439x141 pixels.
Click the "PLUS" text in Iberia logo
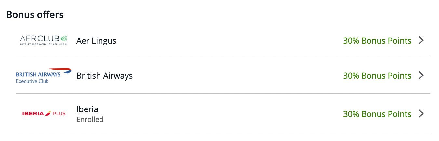(x=59, y=114)
